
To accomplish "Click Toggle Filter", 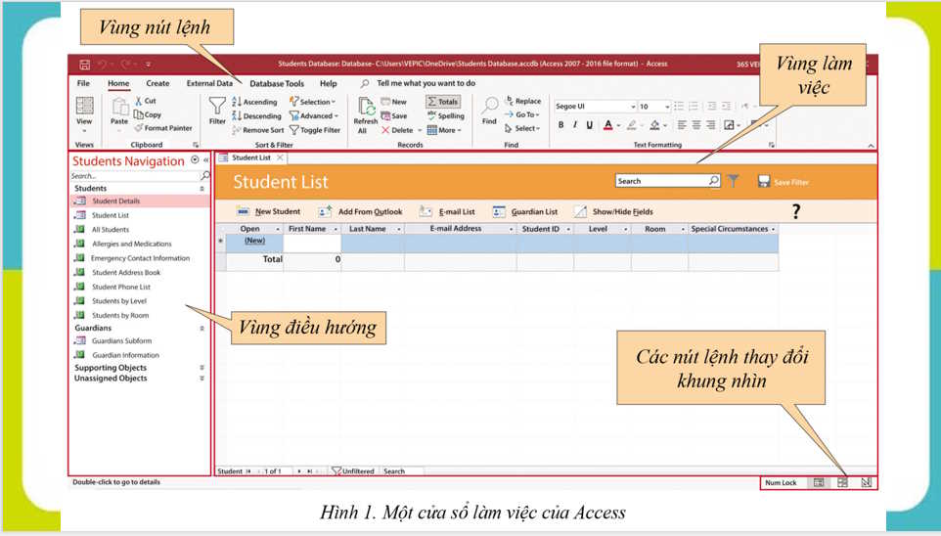I will tap(315, 130).
